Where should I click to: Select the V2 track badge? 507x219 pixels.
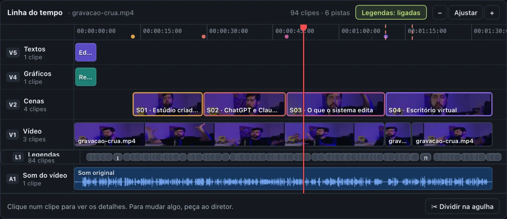[x=13, y=105]
